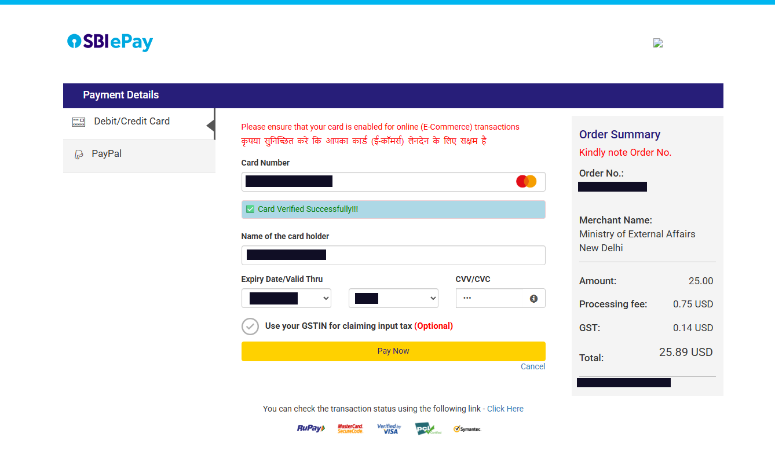Open the transaction status Click Here link
This screenshot has width=775, height=466.
(505, 409)
